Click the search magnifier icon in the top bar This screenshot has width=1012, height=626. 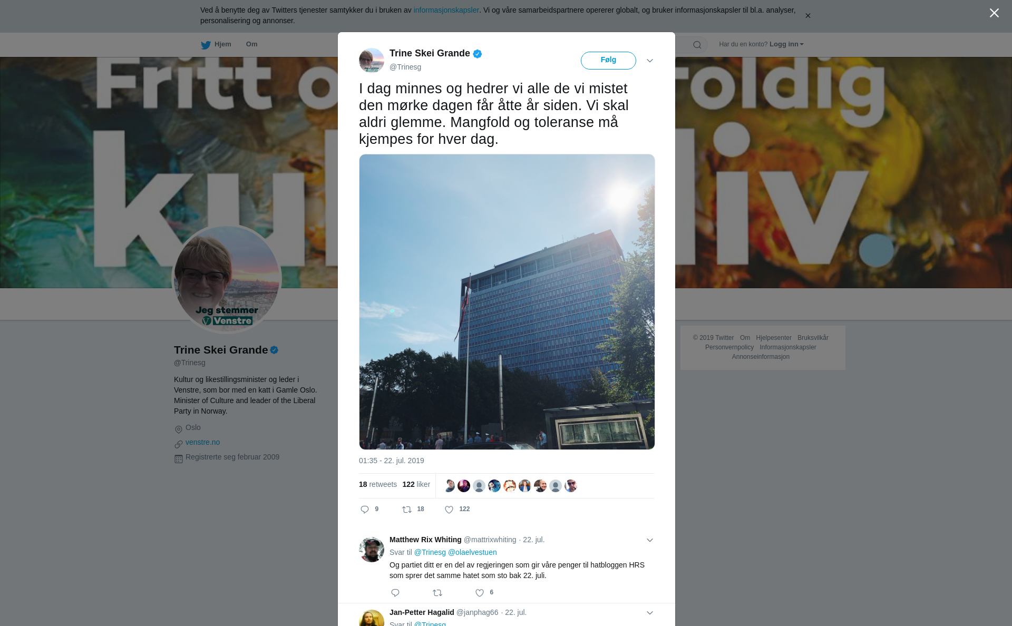(x=697, y=45)
